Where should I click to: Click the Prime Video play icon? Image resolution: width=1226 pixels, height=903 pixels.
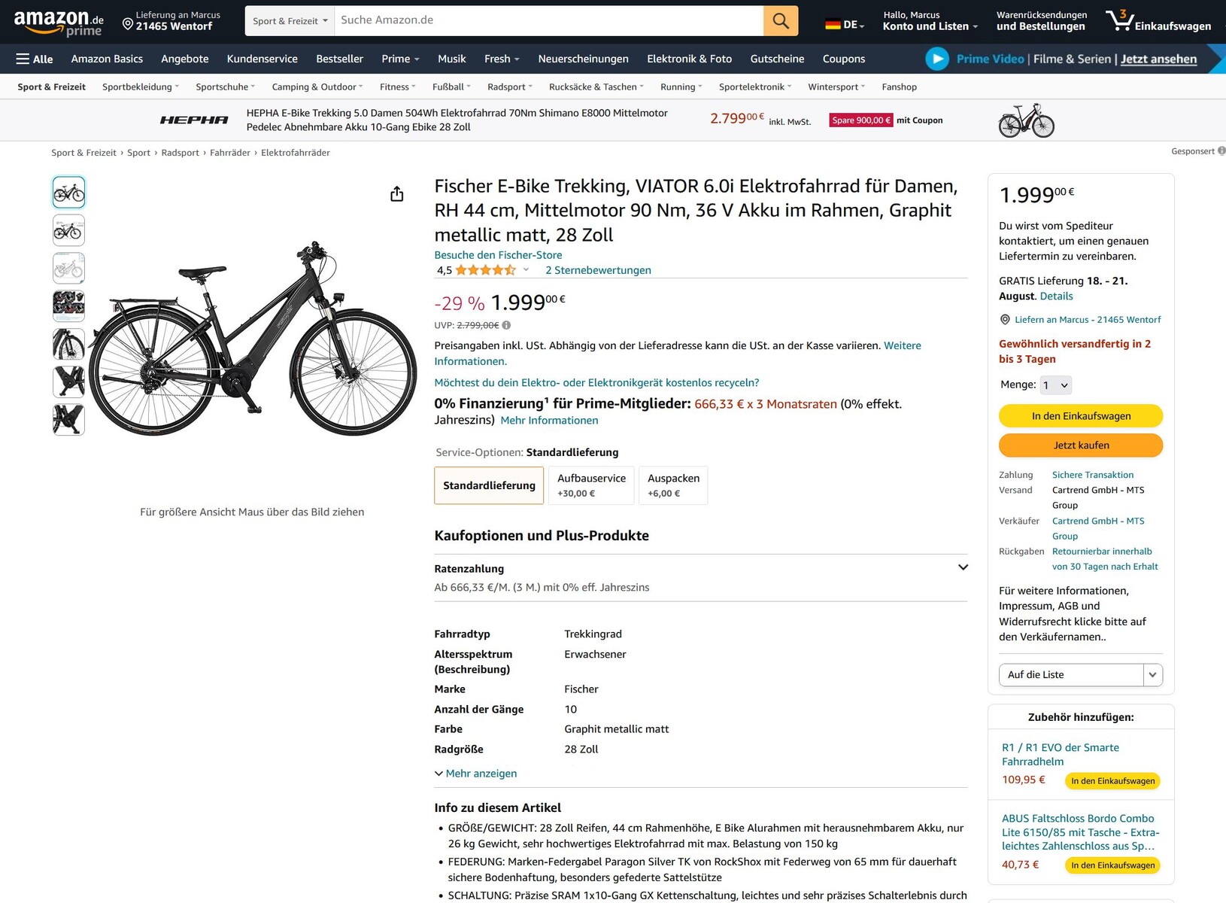pos(936,59)
